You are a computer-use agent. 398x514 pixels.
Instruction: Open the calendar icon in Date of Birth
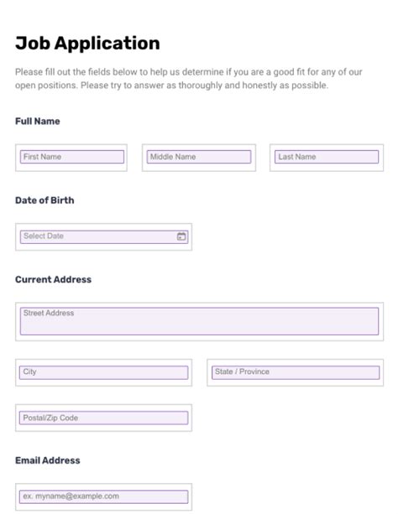click(181, 236)
